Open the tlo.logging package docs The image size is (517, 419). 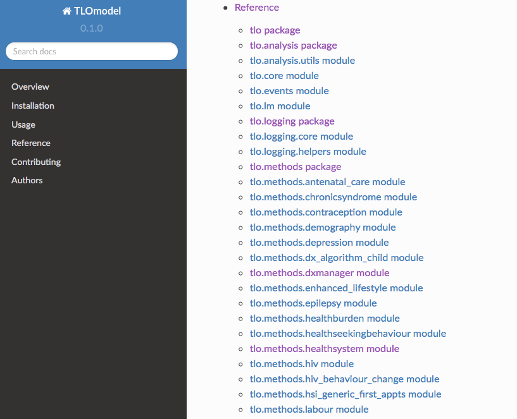point(292,121)
